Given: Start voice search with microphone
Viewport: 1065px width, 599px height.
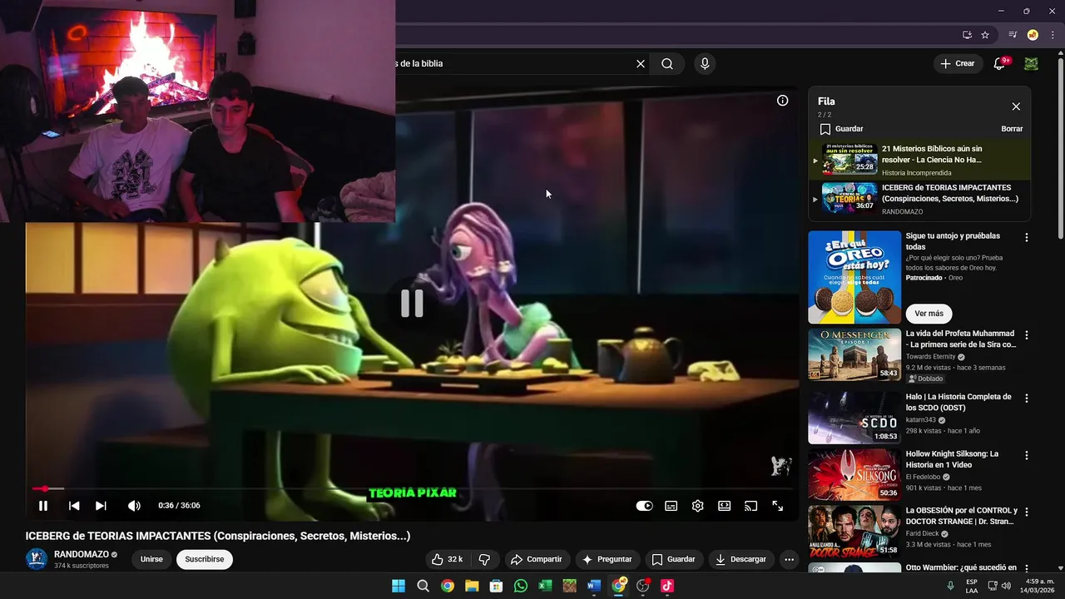Looking at the screenshot, I should [705, 63].
